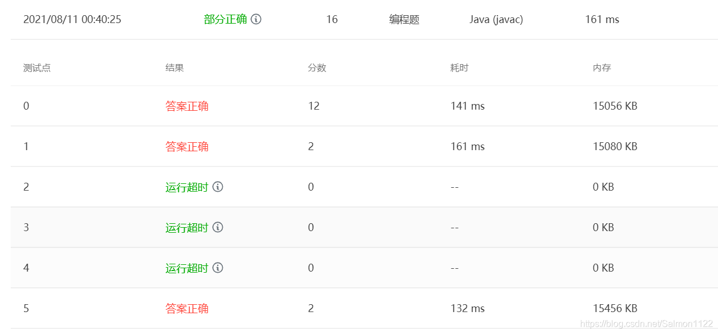Click 运行超时 result text for test point 3
This screenshot has height=334, width=718.
pyautogui.click(x=187, y=227)
